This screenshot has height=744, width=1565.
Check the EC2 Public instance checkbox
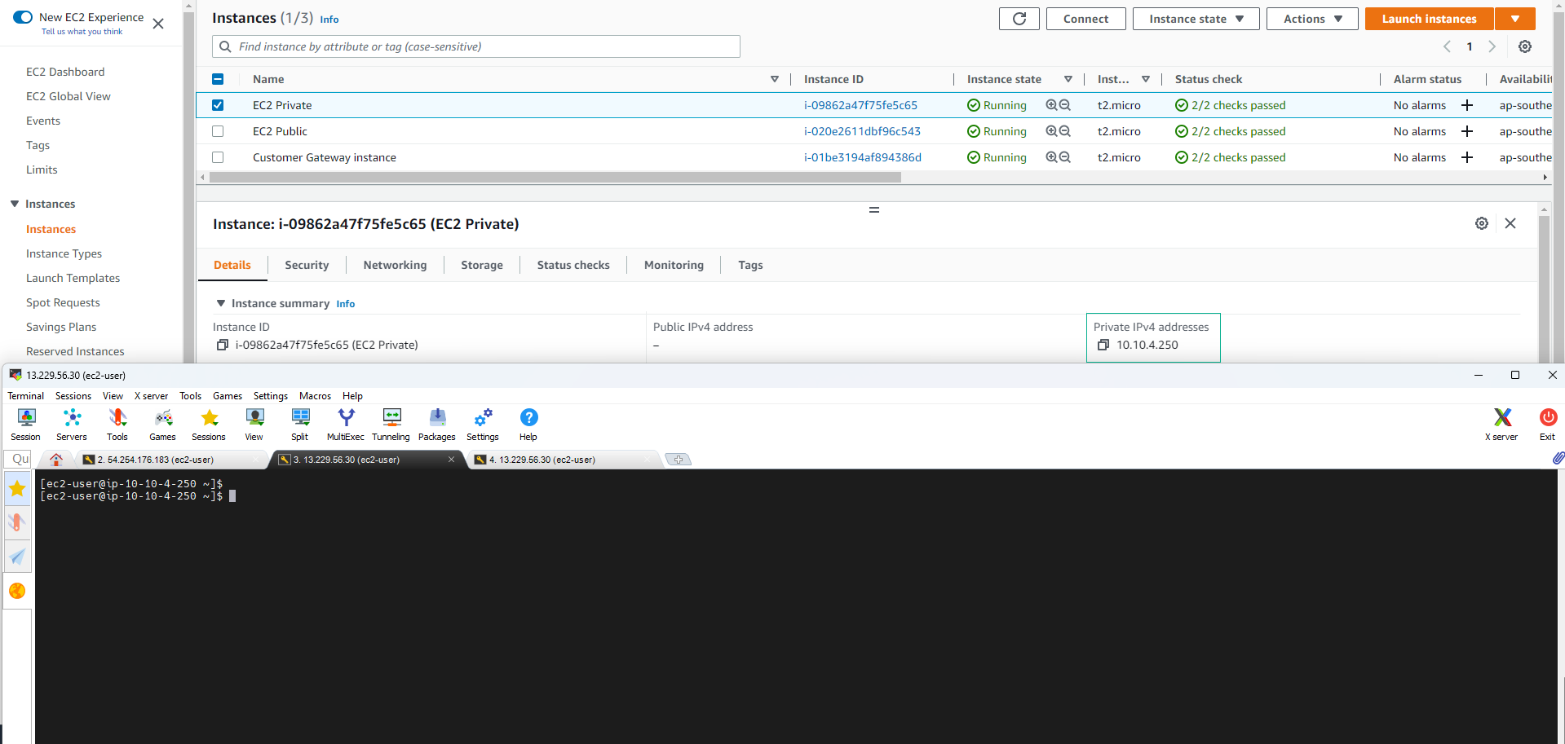218,131
